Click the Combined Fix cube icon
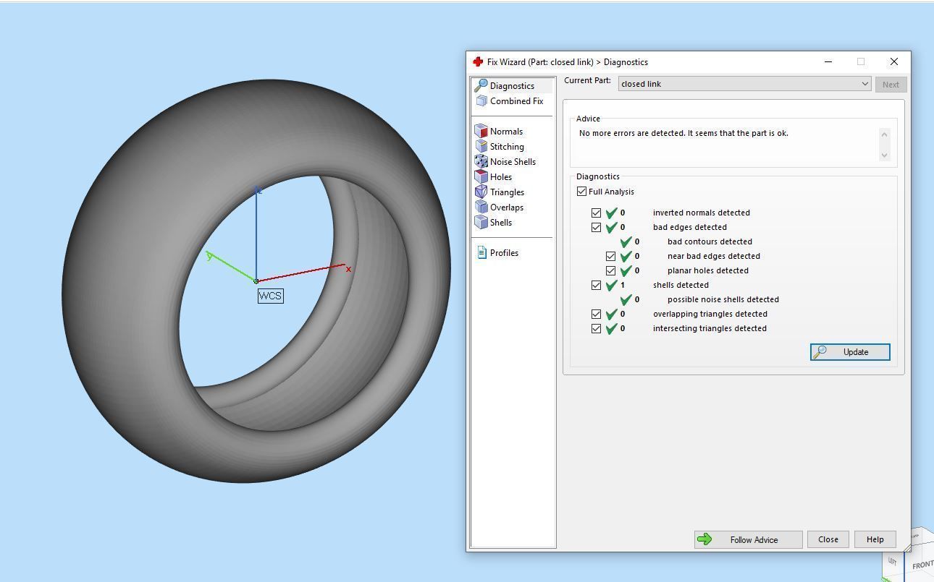 481,101
